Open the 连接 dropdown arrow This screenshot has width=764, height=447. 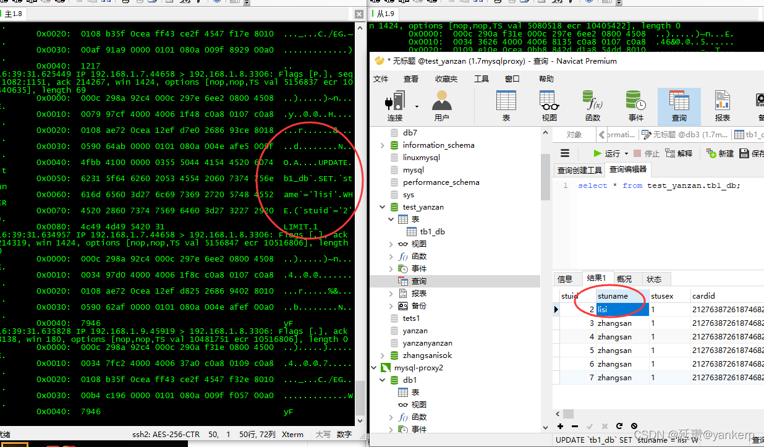coord(417,106)
